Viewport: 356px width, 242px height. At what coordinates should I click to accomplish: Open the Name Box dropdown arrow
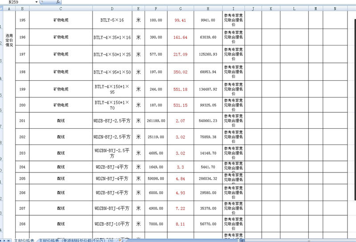click(x=36, y=2)
